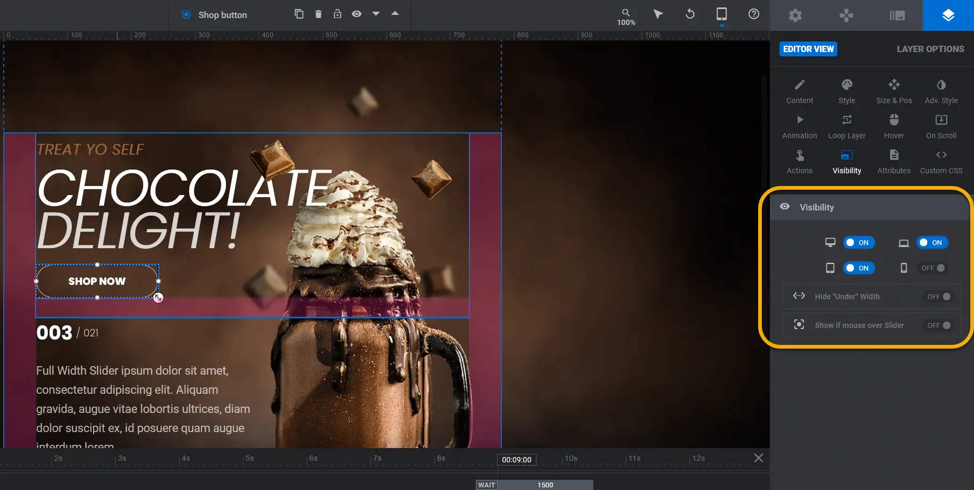Open the Hover options
The image size is (974, 490).
894,127
